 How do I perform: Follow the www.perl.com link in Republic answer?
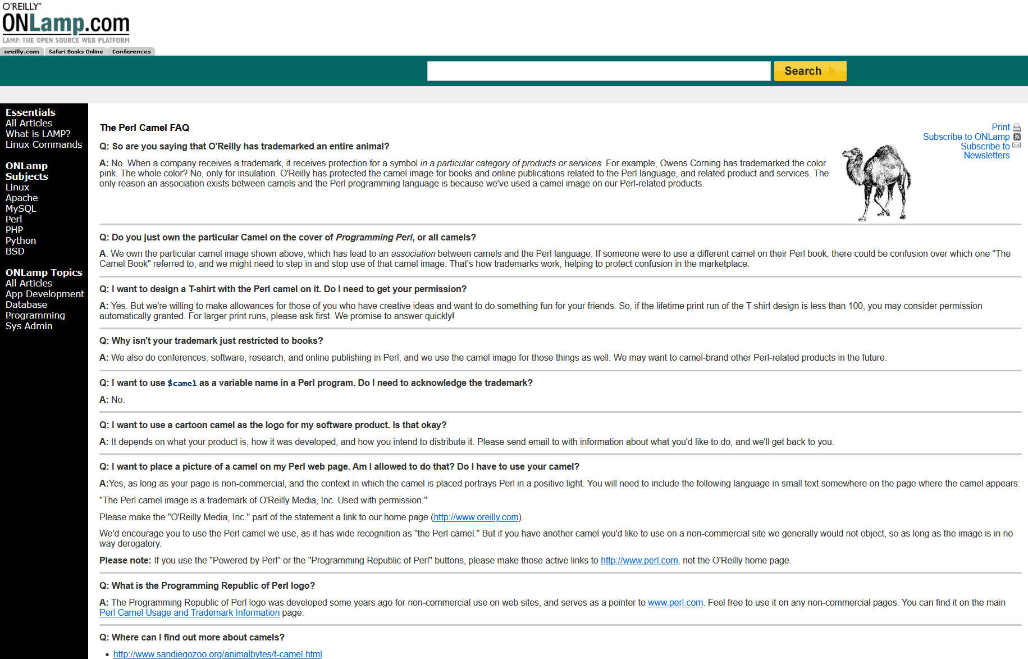[675, 602]
